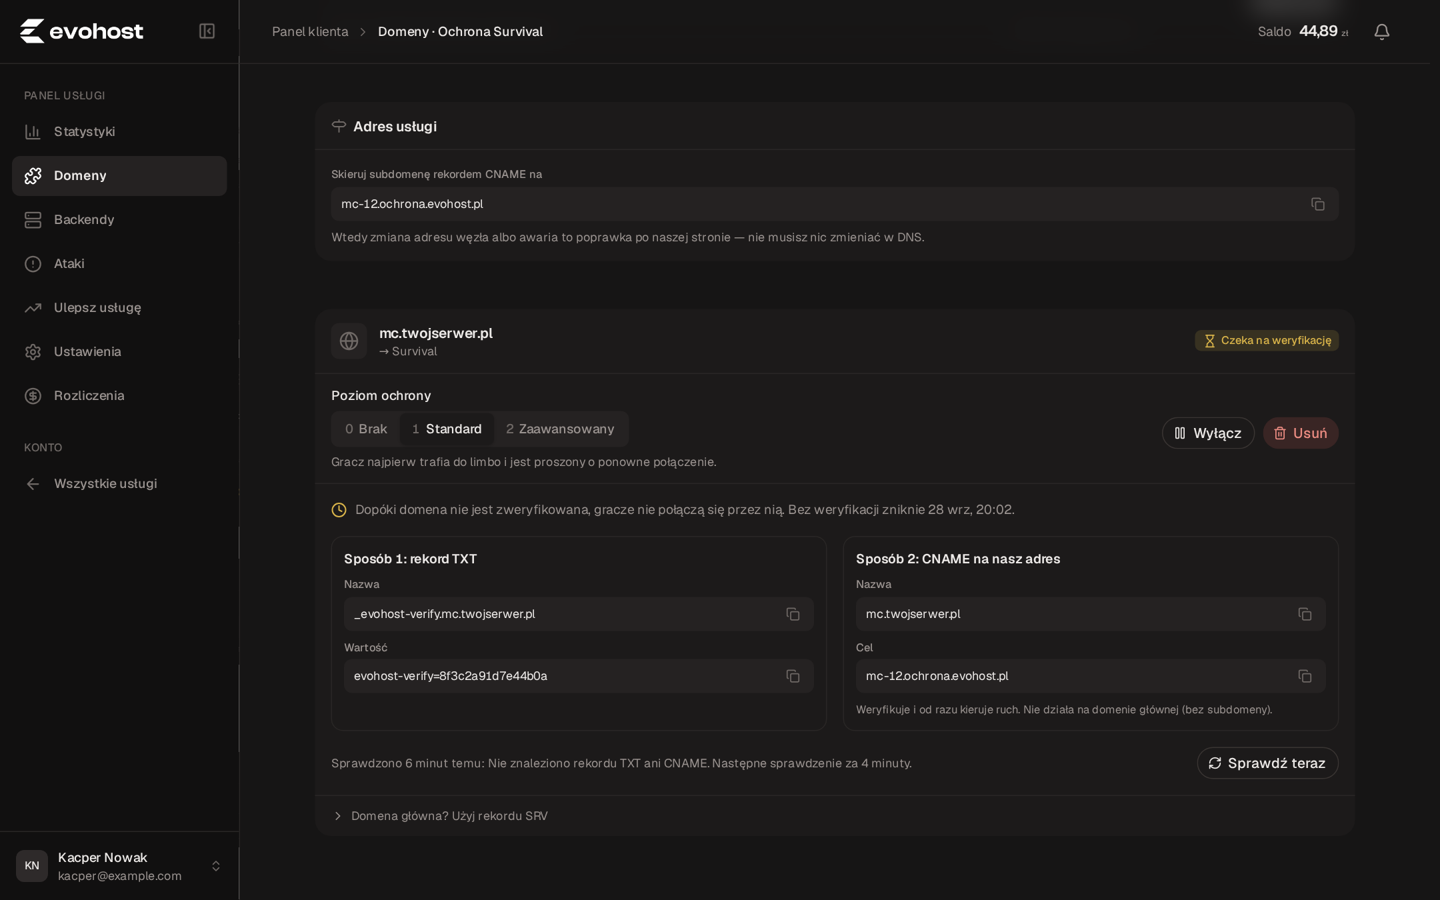Viewport: 1440px width, 900px height.
Task: View the Ataki page
Action: tap(119, 263)
